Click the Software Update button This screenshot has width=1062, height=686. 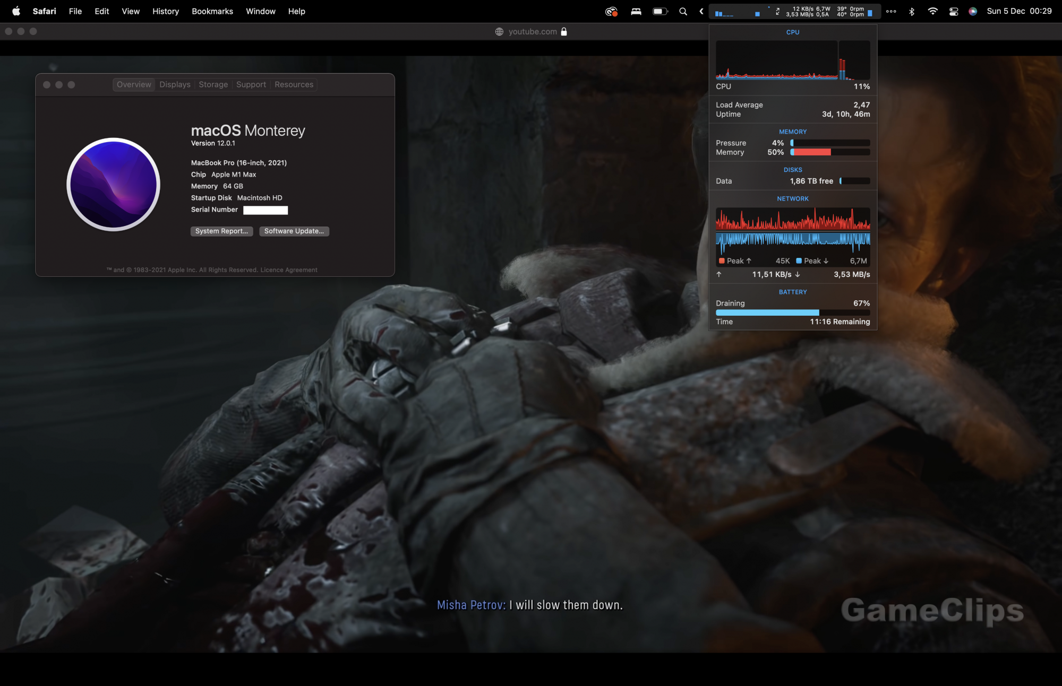point(294,231)
